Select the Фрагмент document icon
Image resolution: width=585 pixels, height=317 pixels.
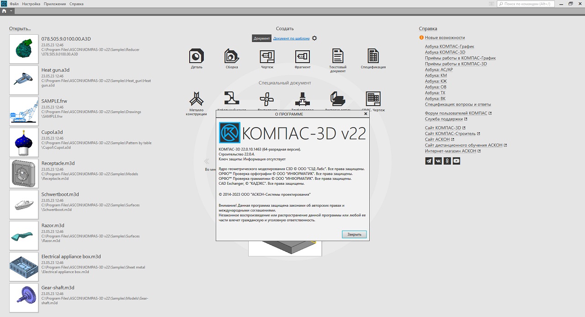[x=302, y=56]
